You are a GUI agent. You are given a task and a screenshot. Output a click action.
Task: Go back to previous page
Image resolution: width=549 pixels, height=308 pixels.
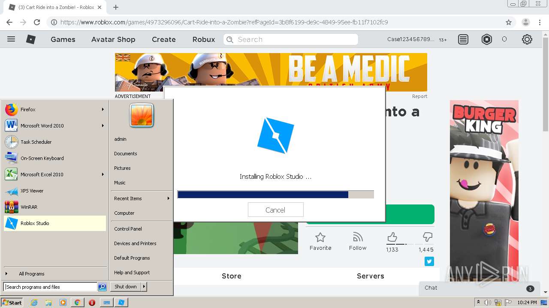[x=9, y=22]
